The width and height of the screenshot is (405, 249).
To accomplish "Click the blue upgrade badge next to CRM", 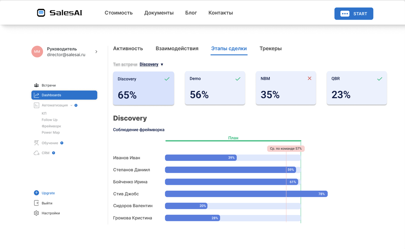I will pyautogui.click(x=54, y=153).
